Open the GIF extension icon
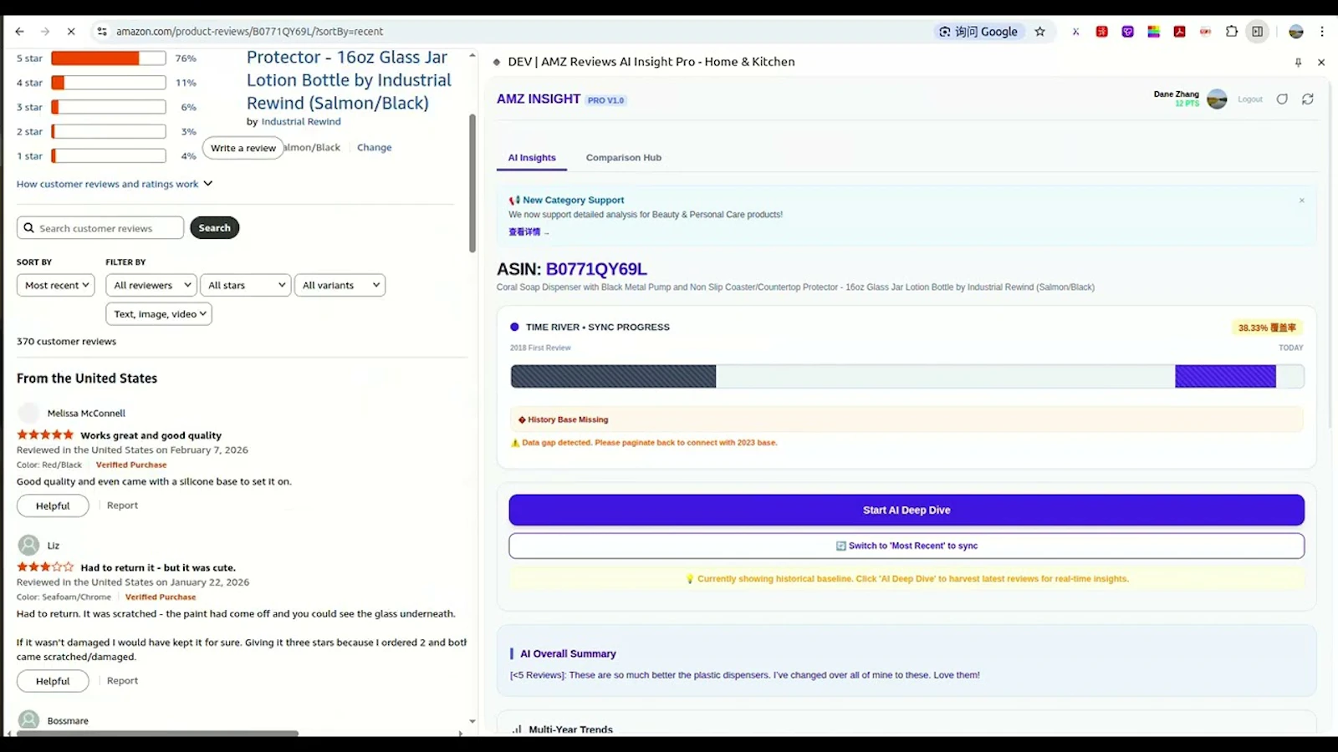This screenshot has height=752, width=1338. (x=1205, y=32)
